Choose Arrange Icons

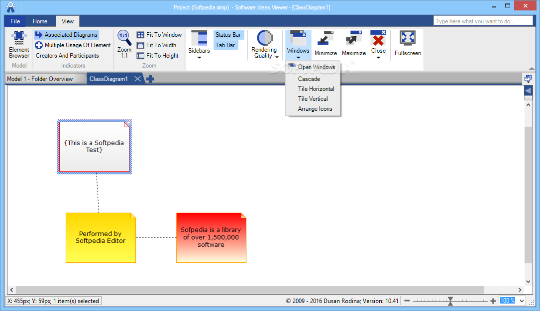click(313, 109)
